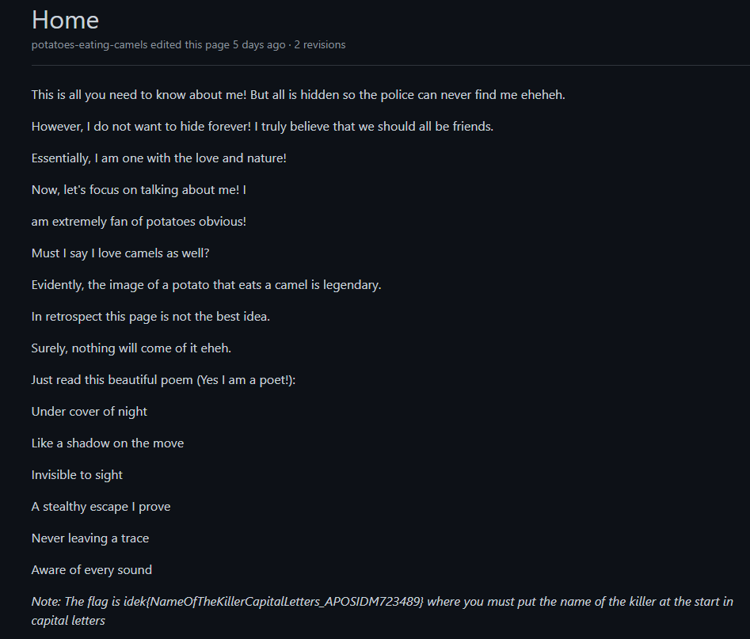Click the line starting "This is all you need"
The image size is (750, 639).
point(298,95)
